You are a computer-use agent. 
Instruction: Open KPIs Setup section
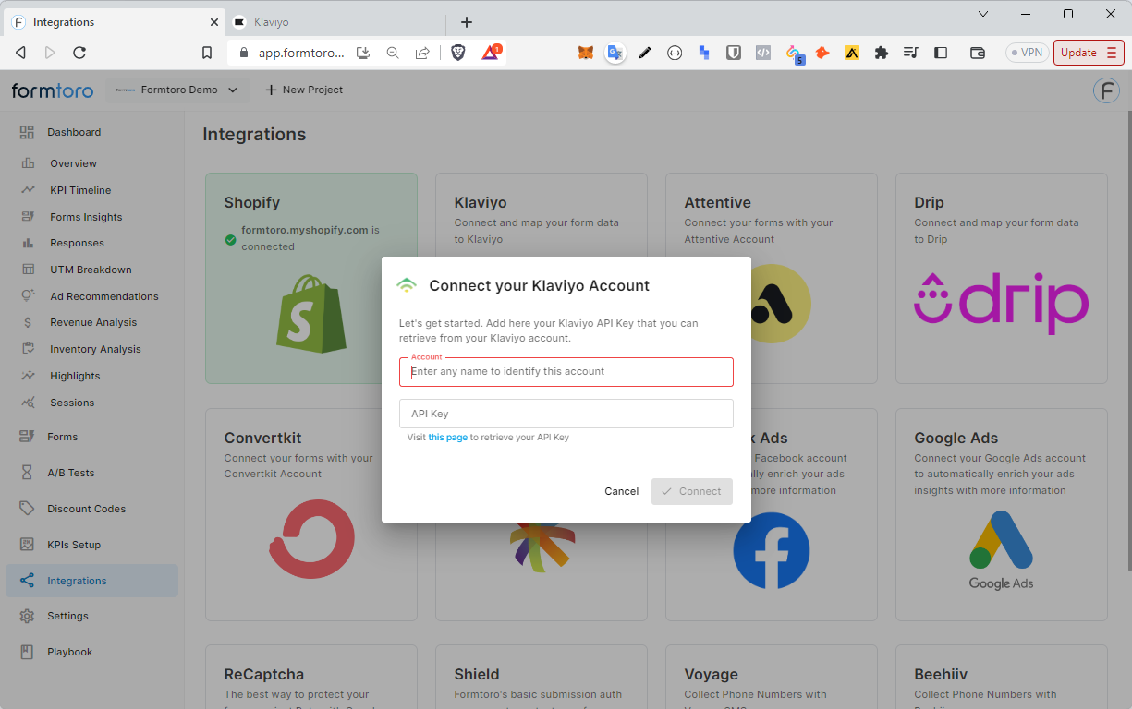74,545
